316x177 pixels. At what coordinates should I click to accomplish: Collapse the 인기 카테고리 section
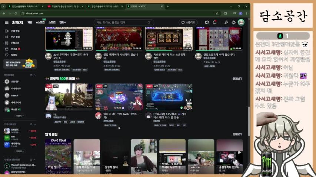36,124
